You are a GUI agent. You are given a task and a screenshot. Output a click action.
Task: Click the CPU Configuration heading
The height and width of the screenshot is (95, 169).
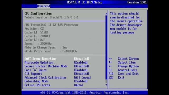pyautogui.click(x=38, y=13)
